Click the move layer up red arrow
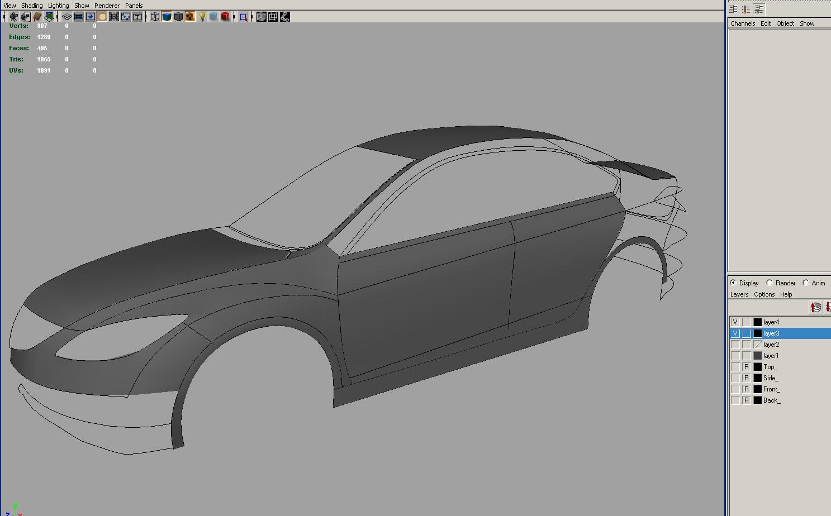This screenshot has width=831, height=516. pos(815,307)
